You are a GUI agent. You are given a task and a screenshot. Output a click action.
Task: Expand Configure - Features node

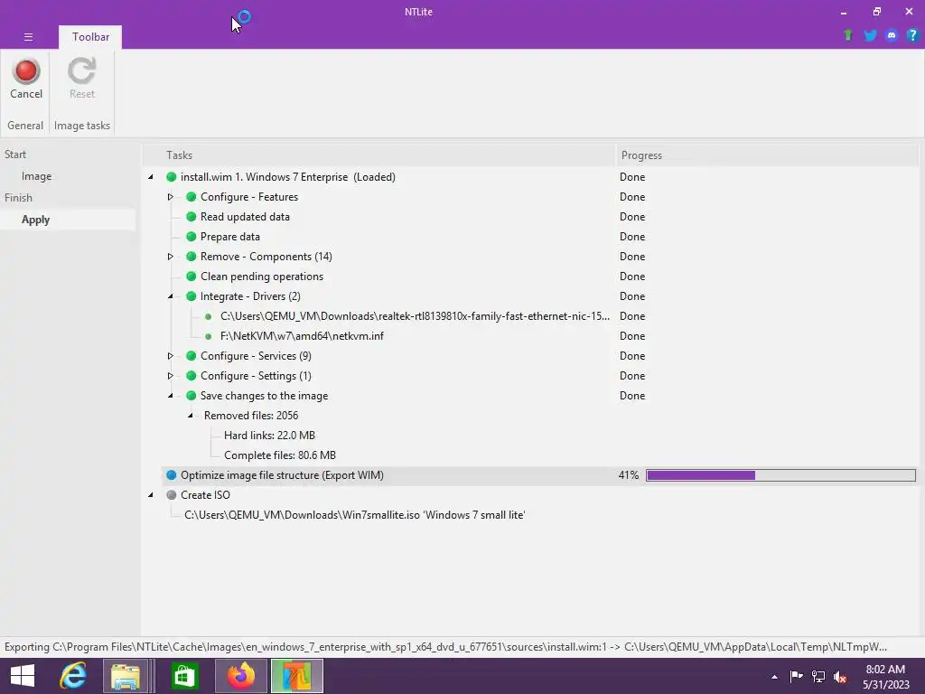click(171, 197)
